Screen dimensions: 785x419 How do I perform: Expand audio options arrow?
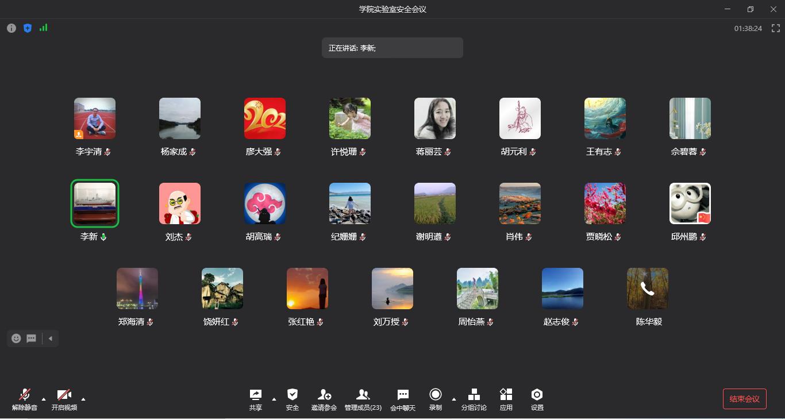pos(44,399)
